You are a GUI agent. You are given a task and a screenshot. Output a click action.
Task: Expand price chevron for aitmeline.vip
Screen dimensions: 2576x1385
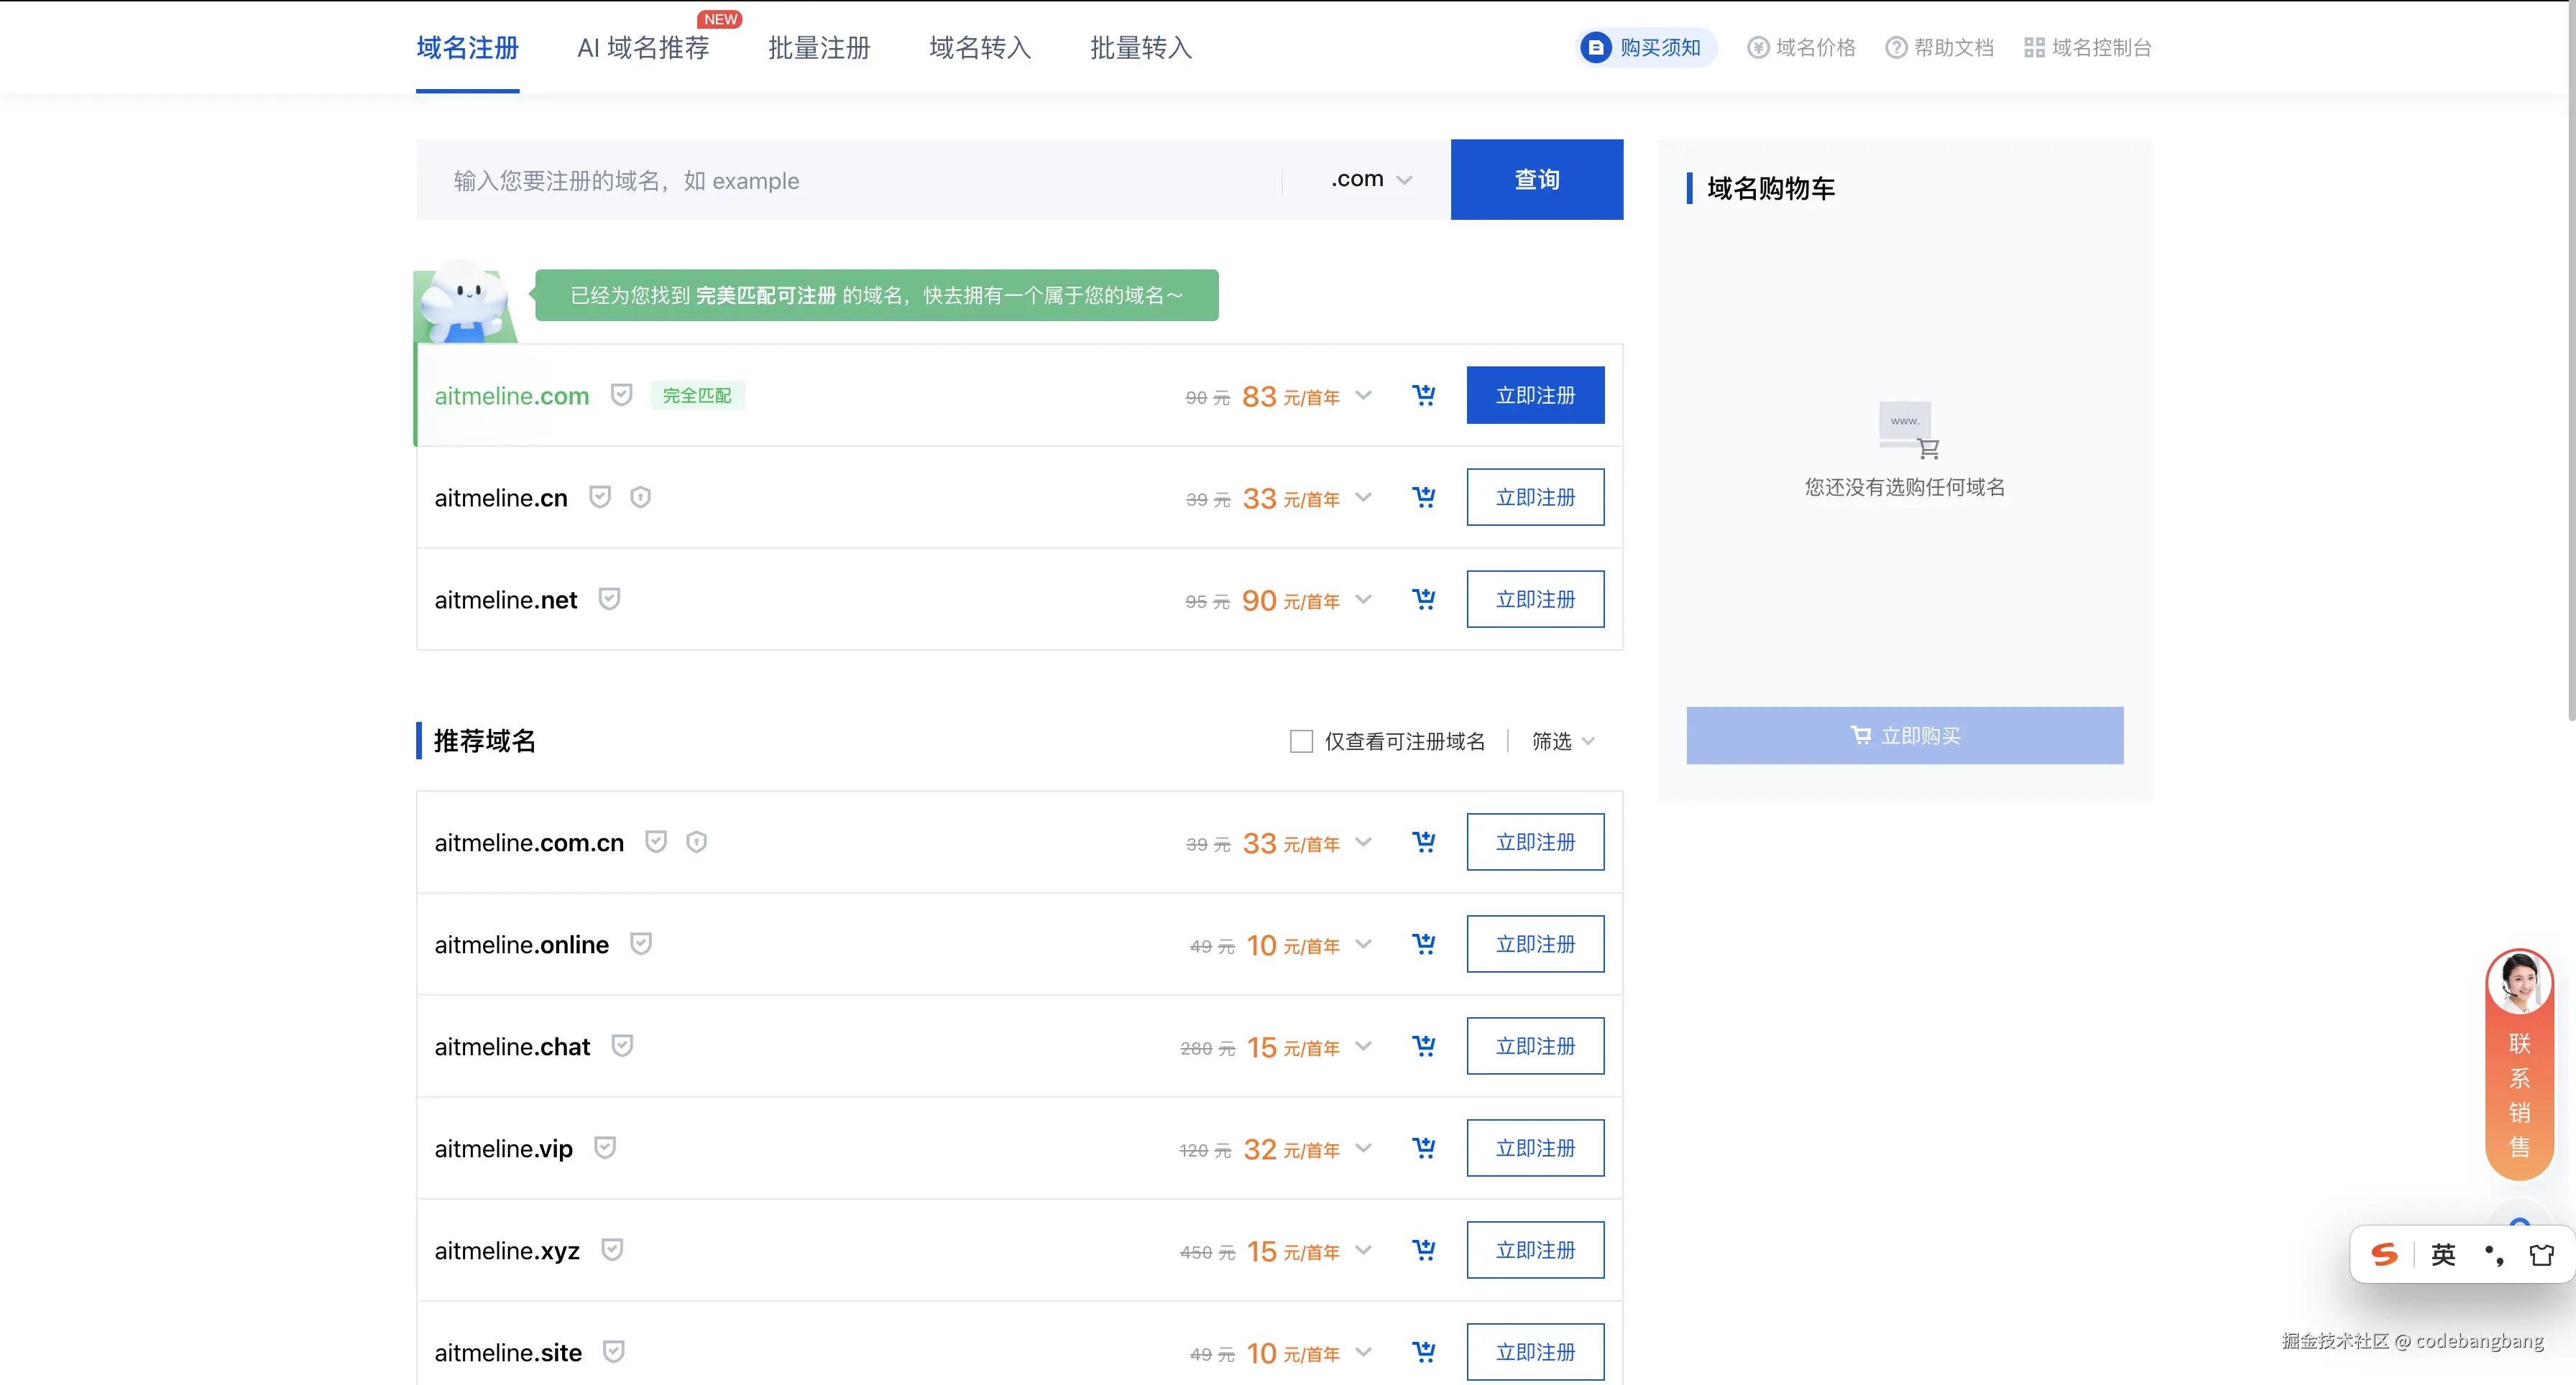(1363, 1148)
